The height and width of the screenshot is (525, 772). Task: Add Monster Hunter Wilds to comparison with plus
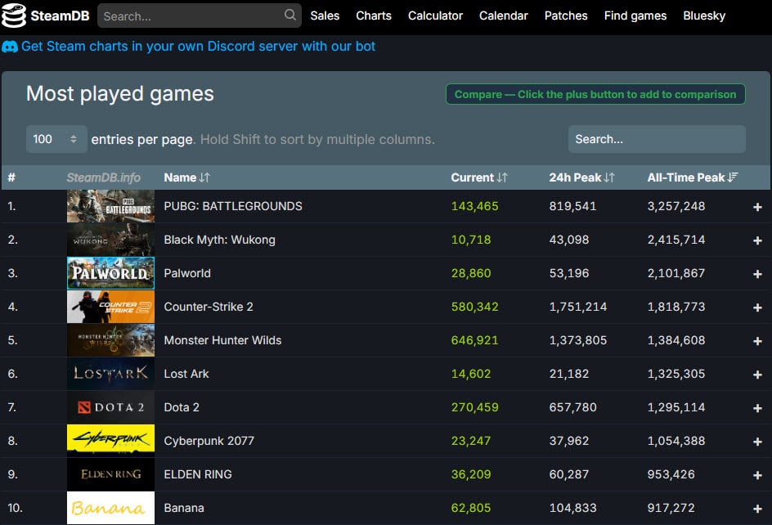[757, 341]
